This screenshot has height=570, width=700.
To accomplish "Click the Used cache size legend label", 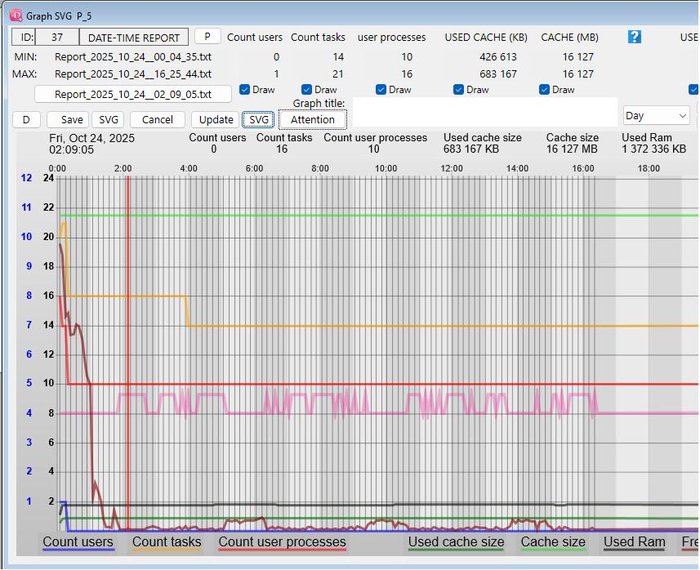I will click(456, 541).
